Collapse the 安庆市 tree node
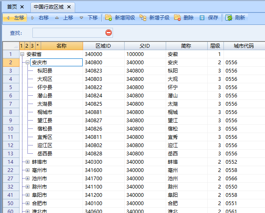Image resolution: width=265 pixels, height=213 pixels. pyautogui.click(x=27, y=63)
